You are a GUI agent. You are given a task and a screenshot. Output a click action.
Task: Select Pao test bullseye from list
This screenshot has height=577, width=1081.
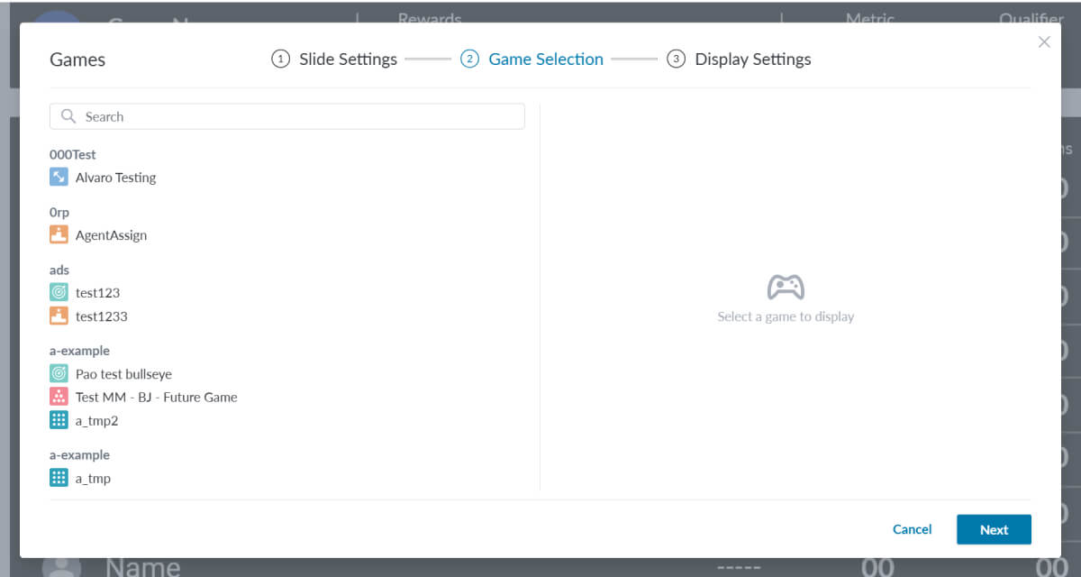(123, 374)
